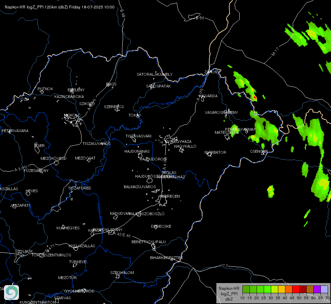Image resolution: width=331 pixels, height=304 pixels.
Task: Click the SZERENCS town label
Action: [114, 107]
